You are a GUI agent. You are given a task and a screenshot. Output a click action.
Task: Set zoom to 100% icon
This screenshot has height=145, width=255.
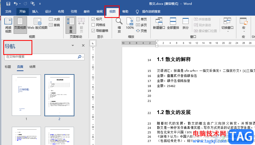coord(130,24)
